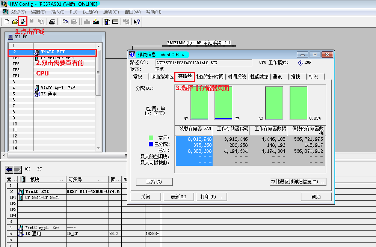This screenshot has height=247, width=376.
Task: Click the 路径 input field
Action: click(204, 63)
